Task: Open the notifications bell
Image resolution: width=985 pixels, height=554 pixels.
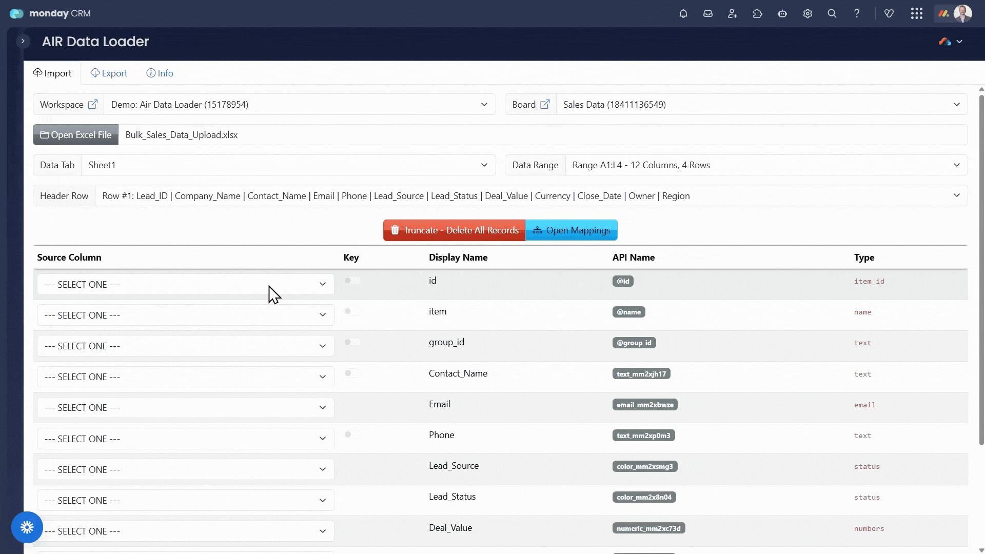Action: point(683,14)
